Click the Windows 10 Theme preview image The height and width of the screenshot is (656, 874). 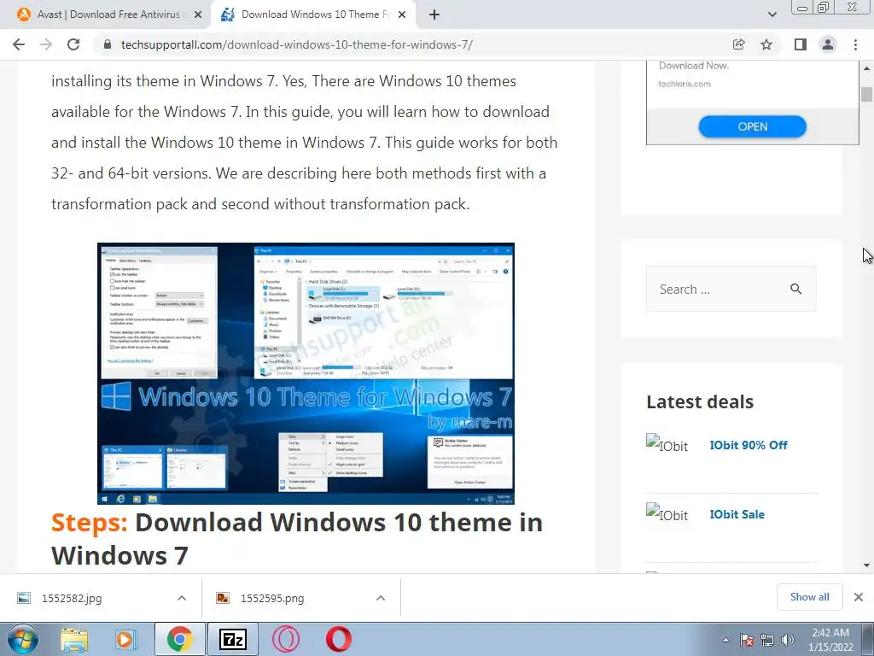(x=306, y=374)
